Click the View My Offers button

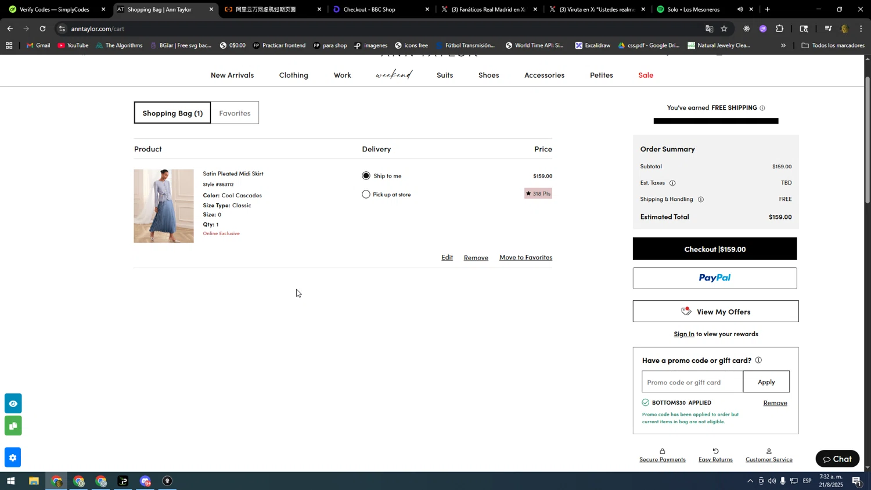716,312
